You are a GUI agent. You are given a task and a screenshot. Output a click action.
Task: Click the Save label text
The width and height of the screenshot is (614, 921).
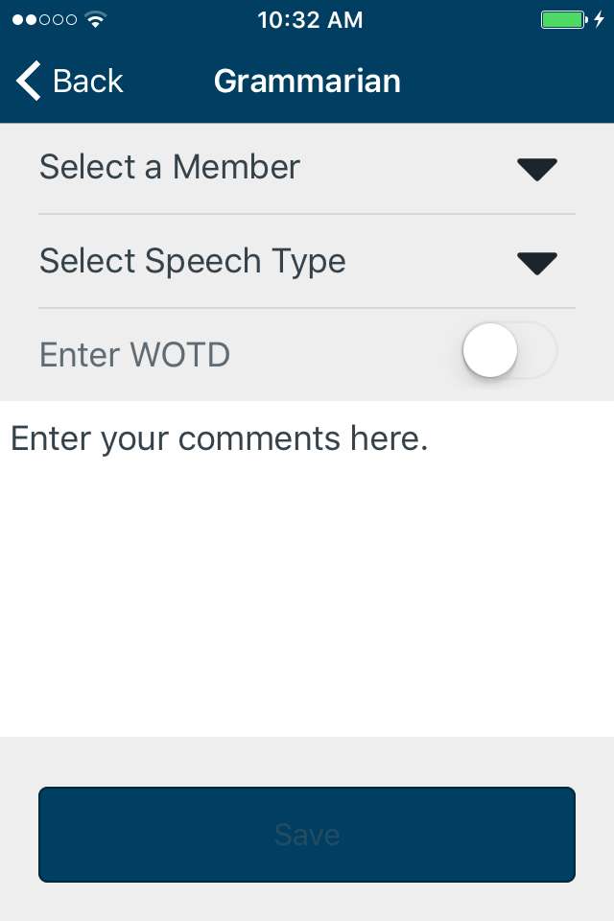(x=307, y=835)
